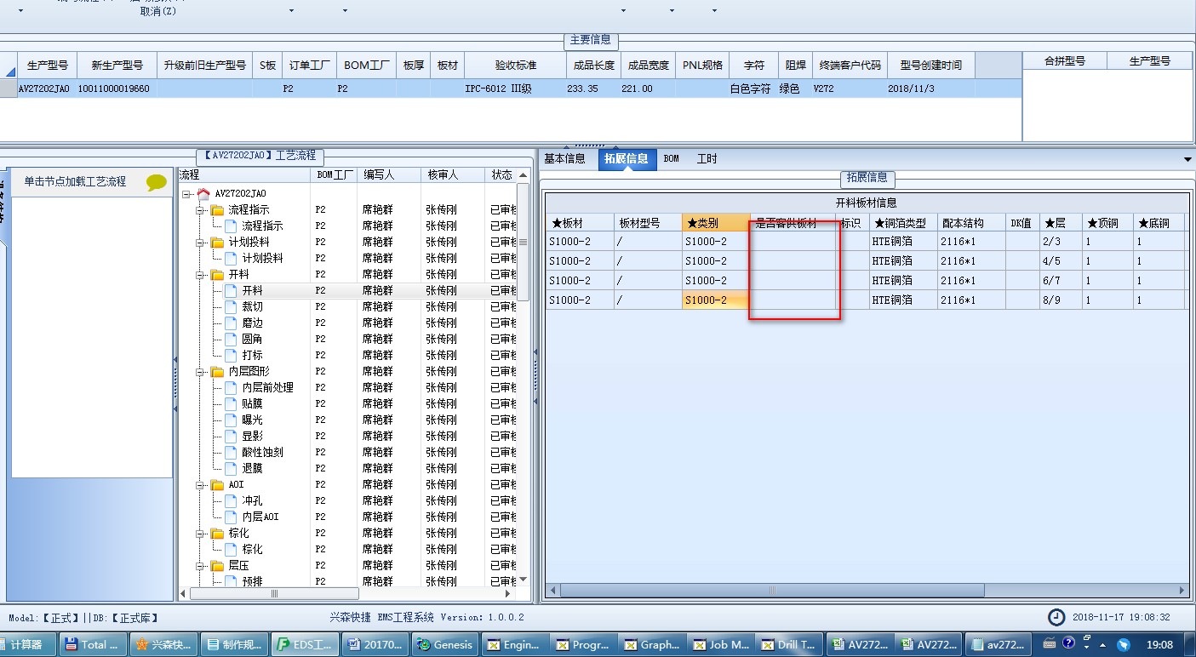
Task: Select the 预排 process node
Action: (252, 581)
